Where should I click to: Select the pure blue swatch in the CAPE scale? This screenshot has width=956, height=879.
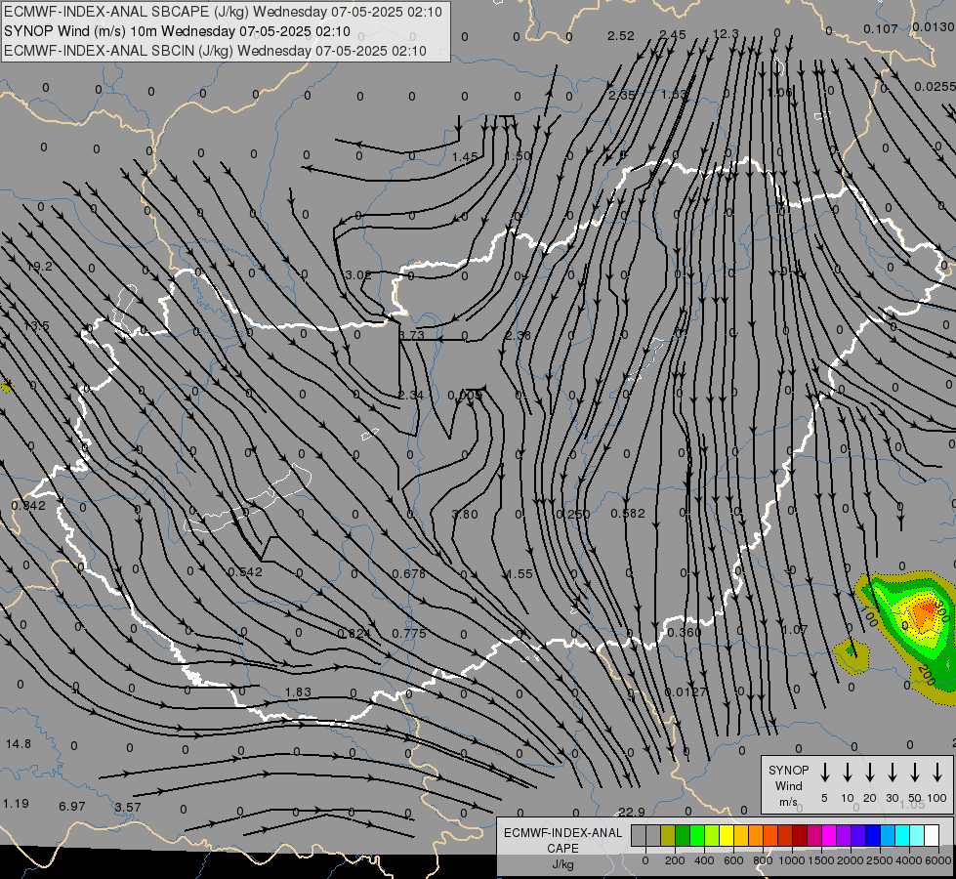point(872,836)
